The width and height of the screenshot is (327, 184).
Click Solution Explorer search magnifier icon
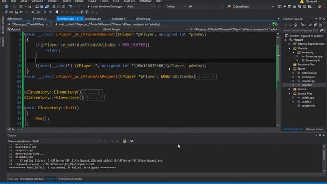tap(321, 30)
